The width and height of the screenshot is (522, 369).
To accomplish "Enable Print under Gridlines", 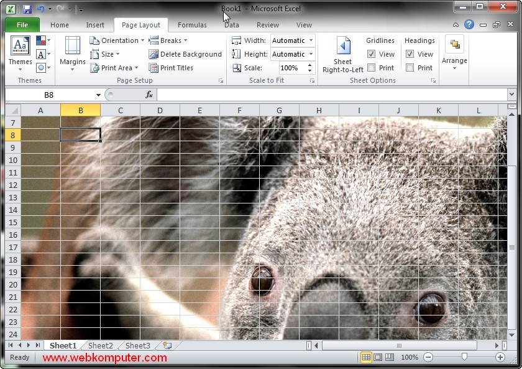I will click(x=372, y=68).
